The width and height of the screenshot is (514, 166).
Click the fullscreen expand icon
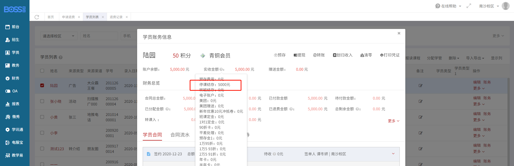[x=469, y=6]
